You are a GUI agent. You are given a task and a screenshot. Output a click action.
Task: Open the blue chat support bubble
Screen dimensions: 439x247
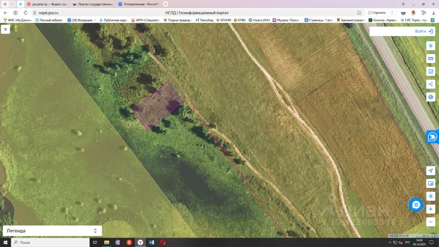tap(416, 205)
